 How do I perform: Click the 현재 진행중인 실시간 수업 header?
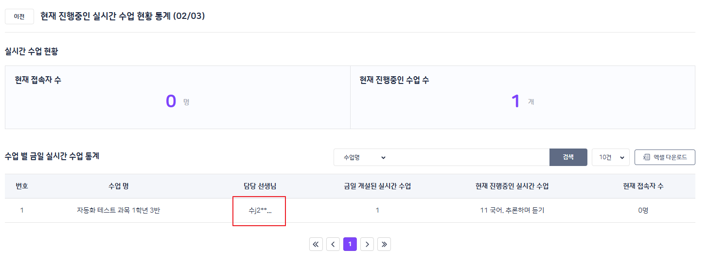[512, 186]
